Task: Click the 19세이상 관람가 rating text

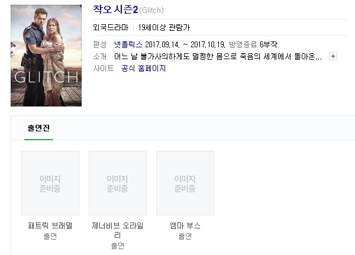Action: [164, 28]
